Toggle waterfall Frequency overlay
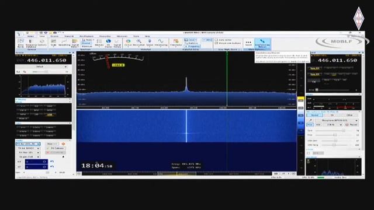This screenshot has width=374, height=210. click(x=192, y=46)
